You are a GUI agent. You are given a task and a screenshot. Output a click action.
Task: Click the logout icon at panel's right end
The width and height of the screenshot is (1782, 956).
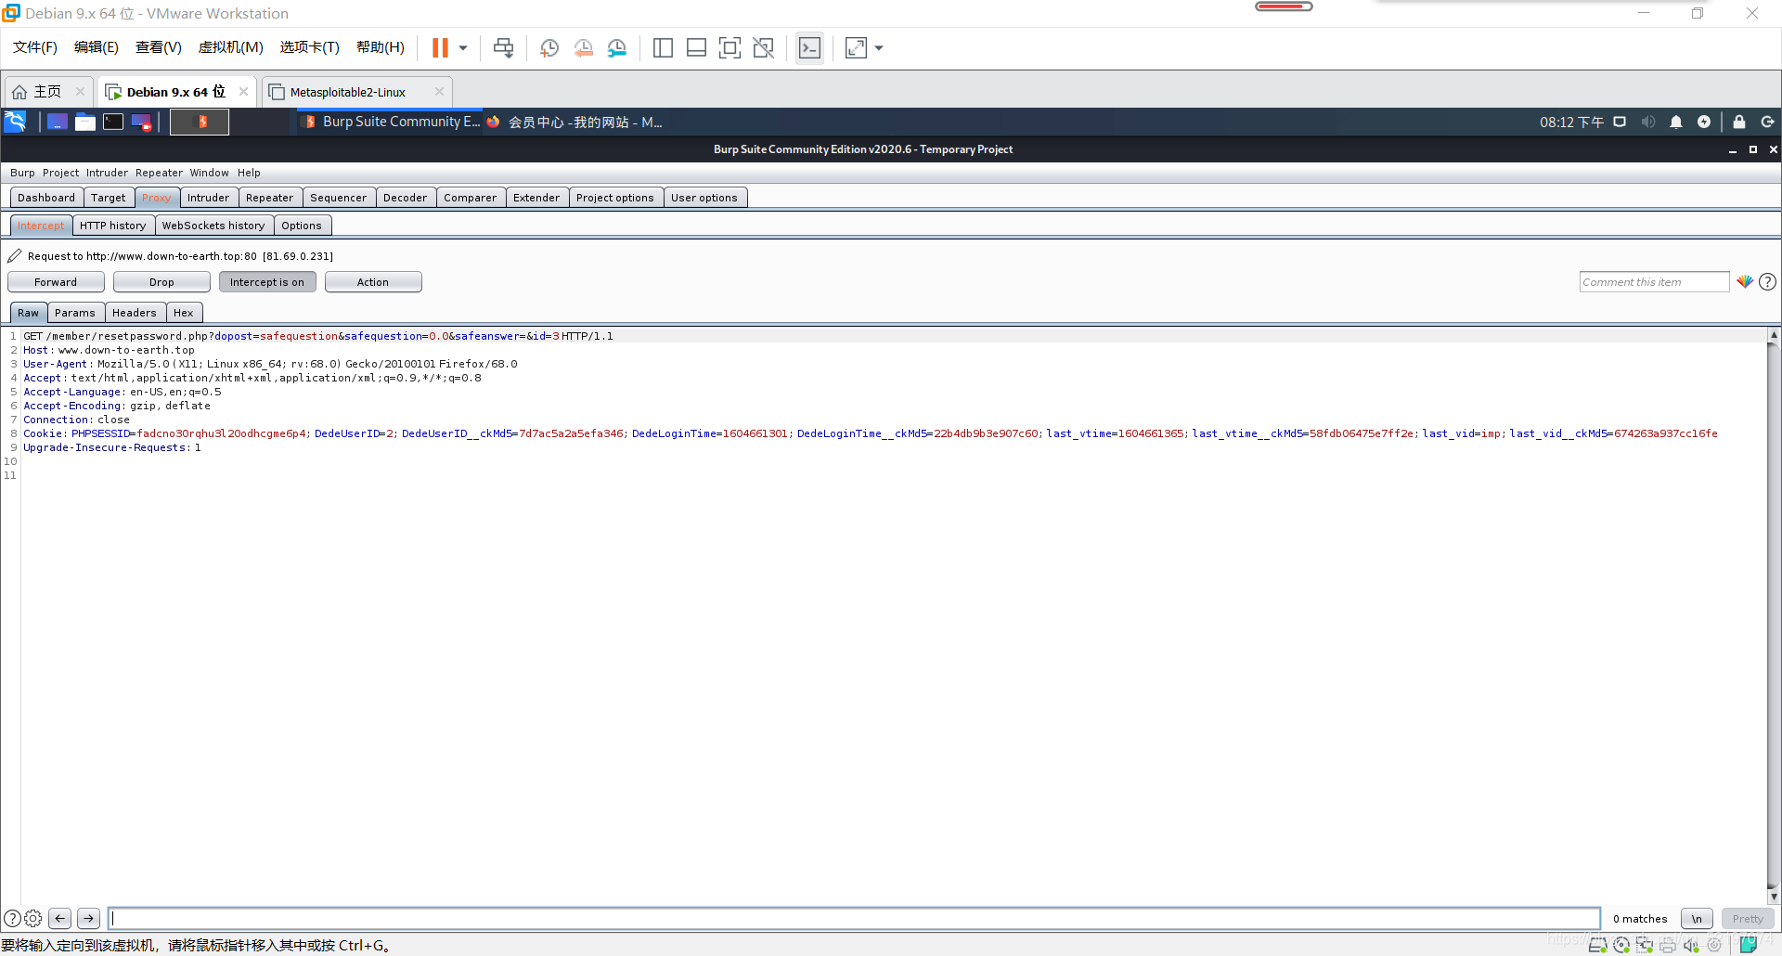coord(1767,122)
